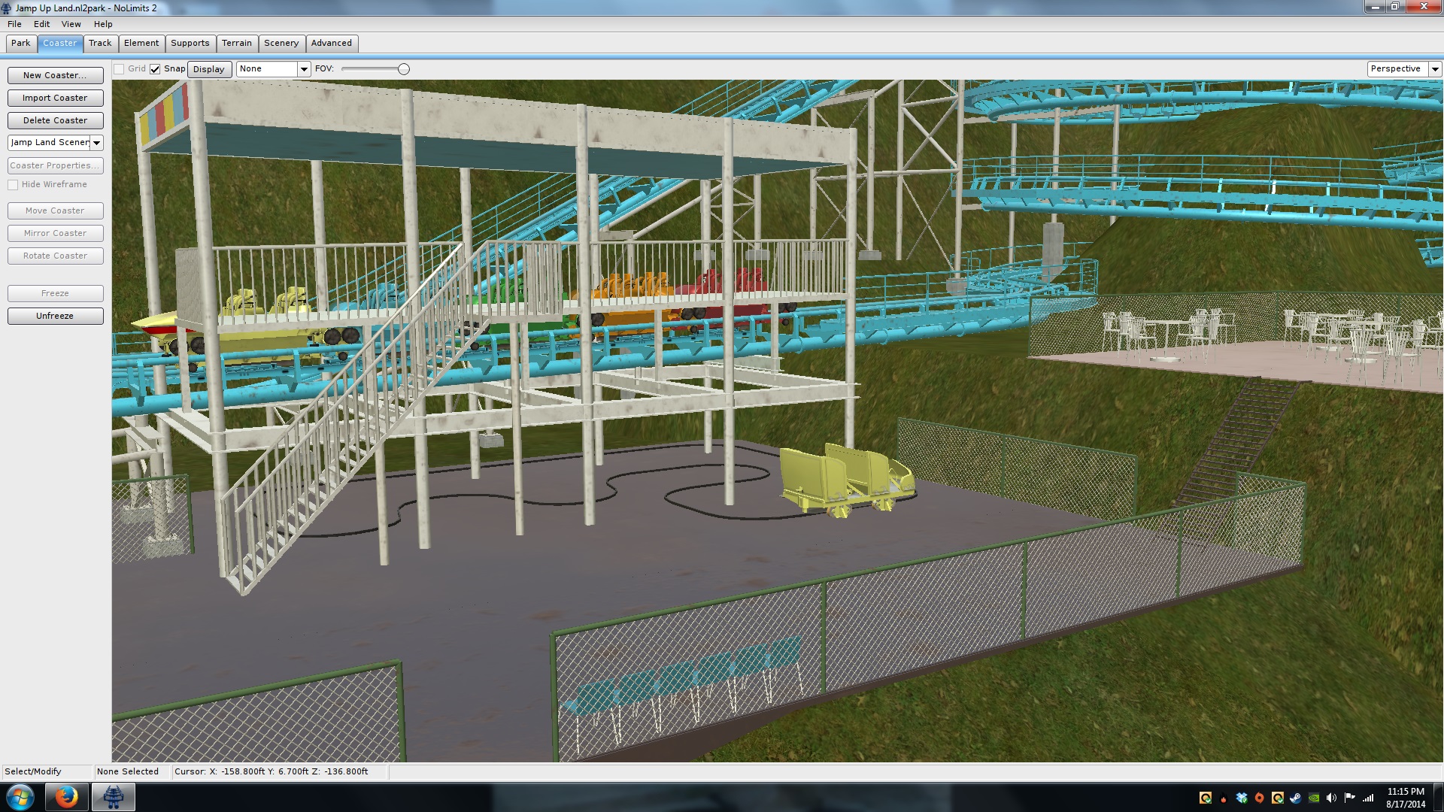Click the taskbar clock showing 11:15 PM
The width and height of the screenshot is (1444, 812).
[x=1405, y=798]
